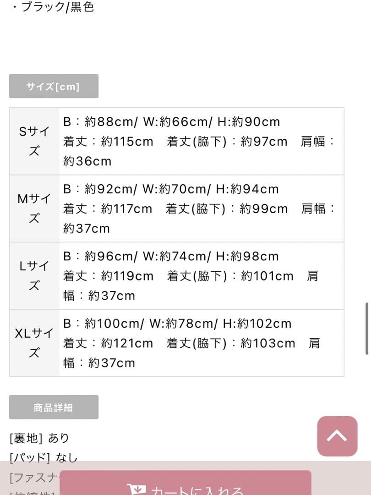Select the Mサイズ row header
Screen dimensions: 371x495
pyautogui.click(x=34, y=209)
